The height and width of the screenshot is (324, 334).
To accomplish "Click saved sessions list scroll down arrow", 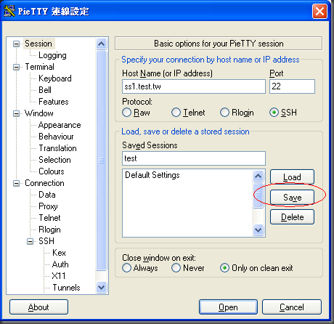I will [258, 230].
